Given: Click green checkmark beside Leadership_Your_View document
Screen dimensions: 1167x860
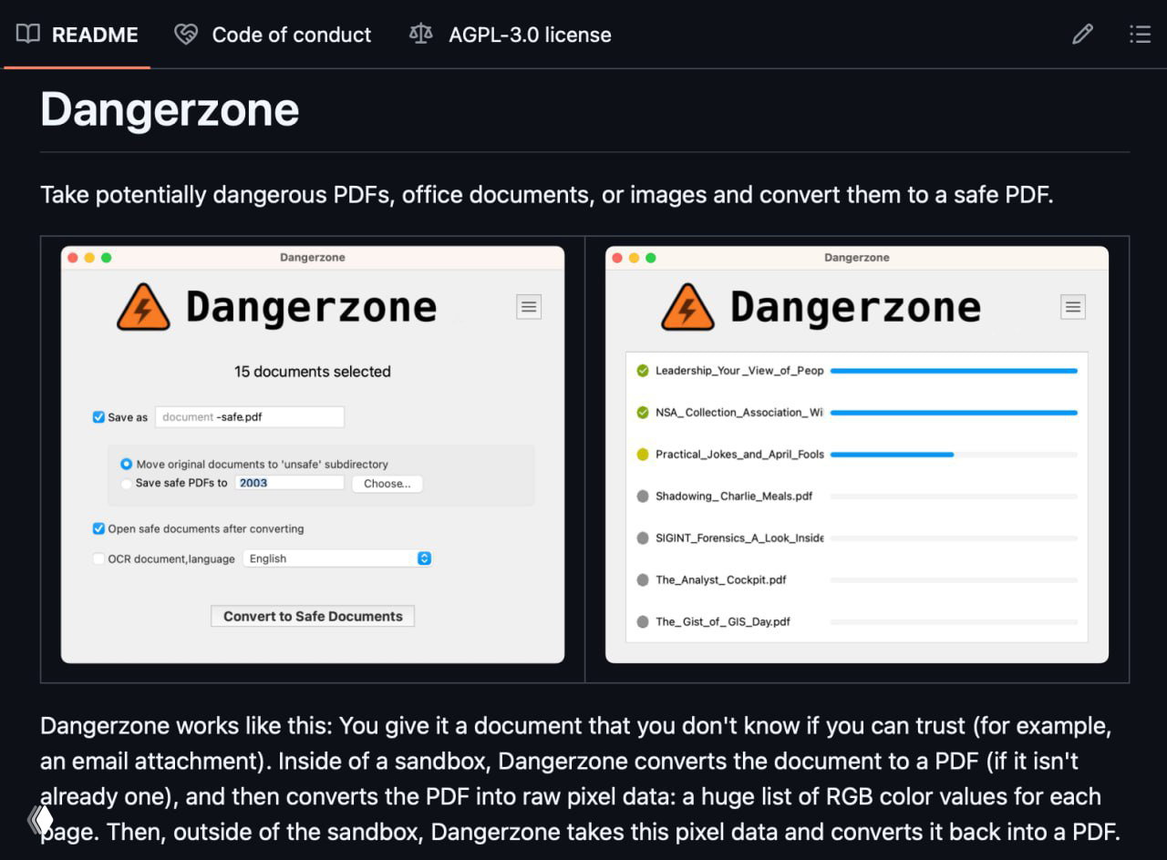Looking at the screenshot, I should pyautogui.click(x=643, y=371).
